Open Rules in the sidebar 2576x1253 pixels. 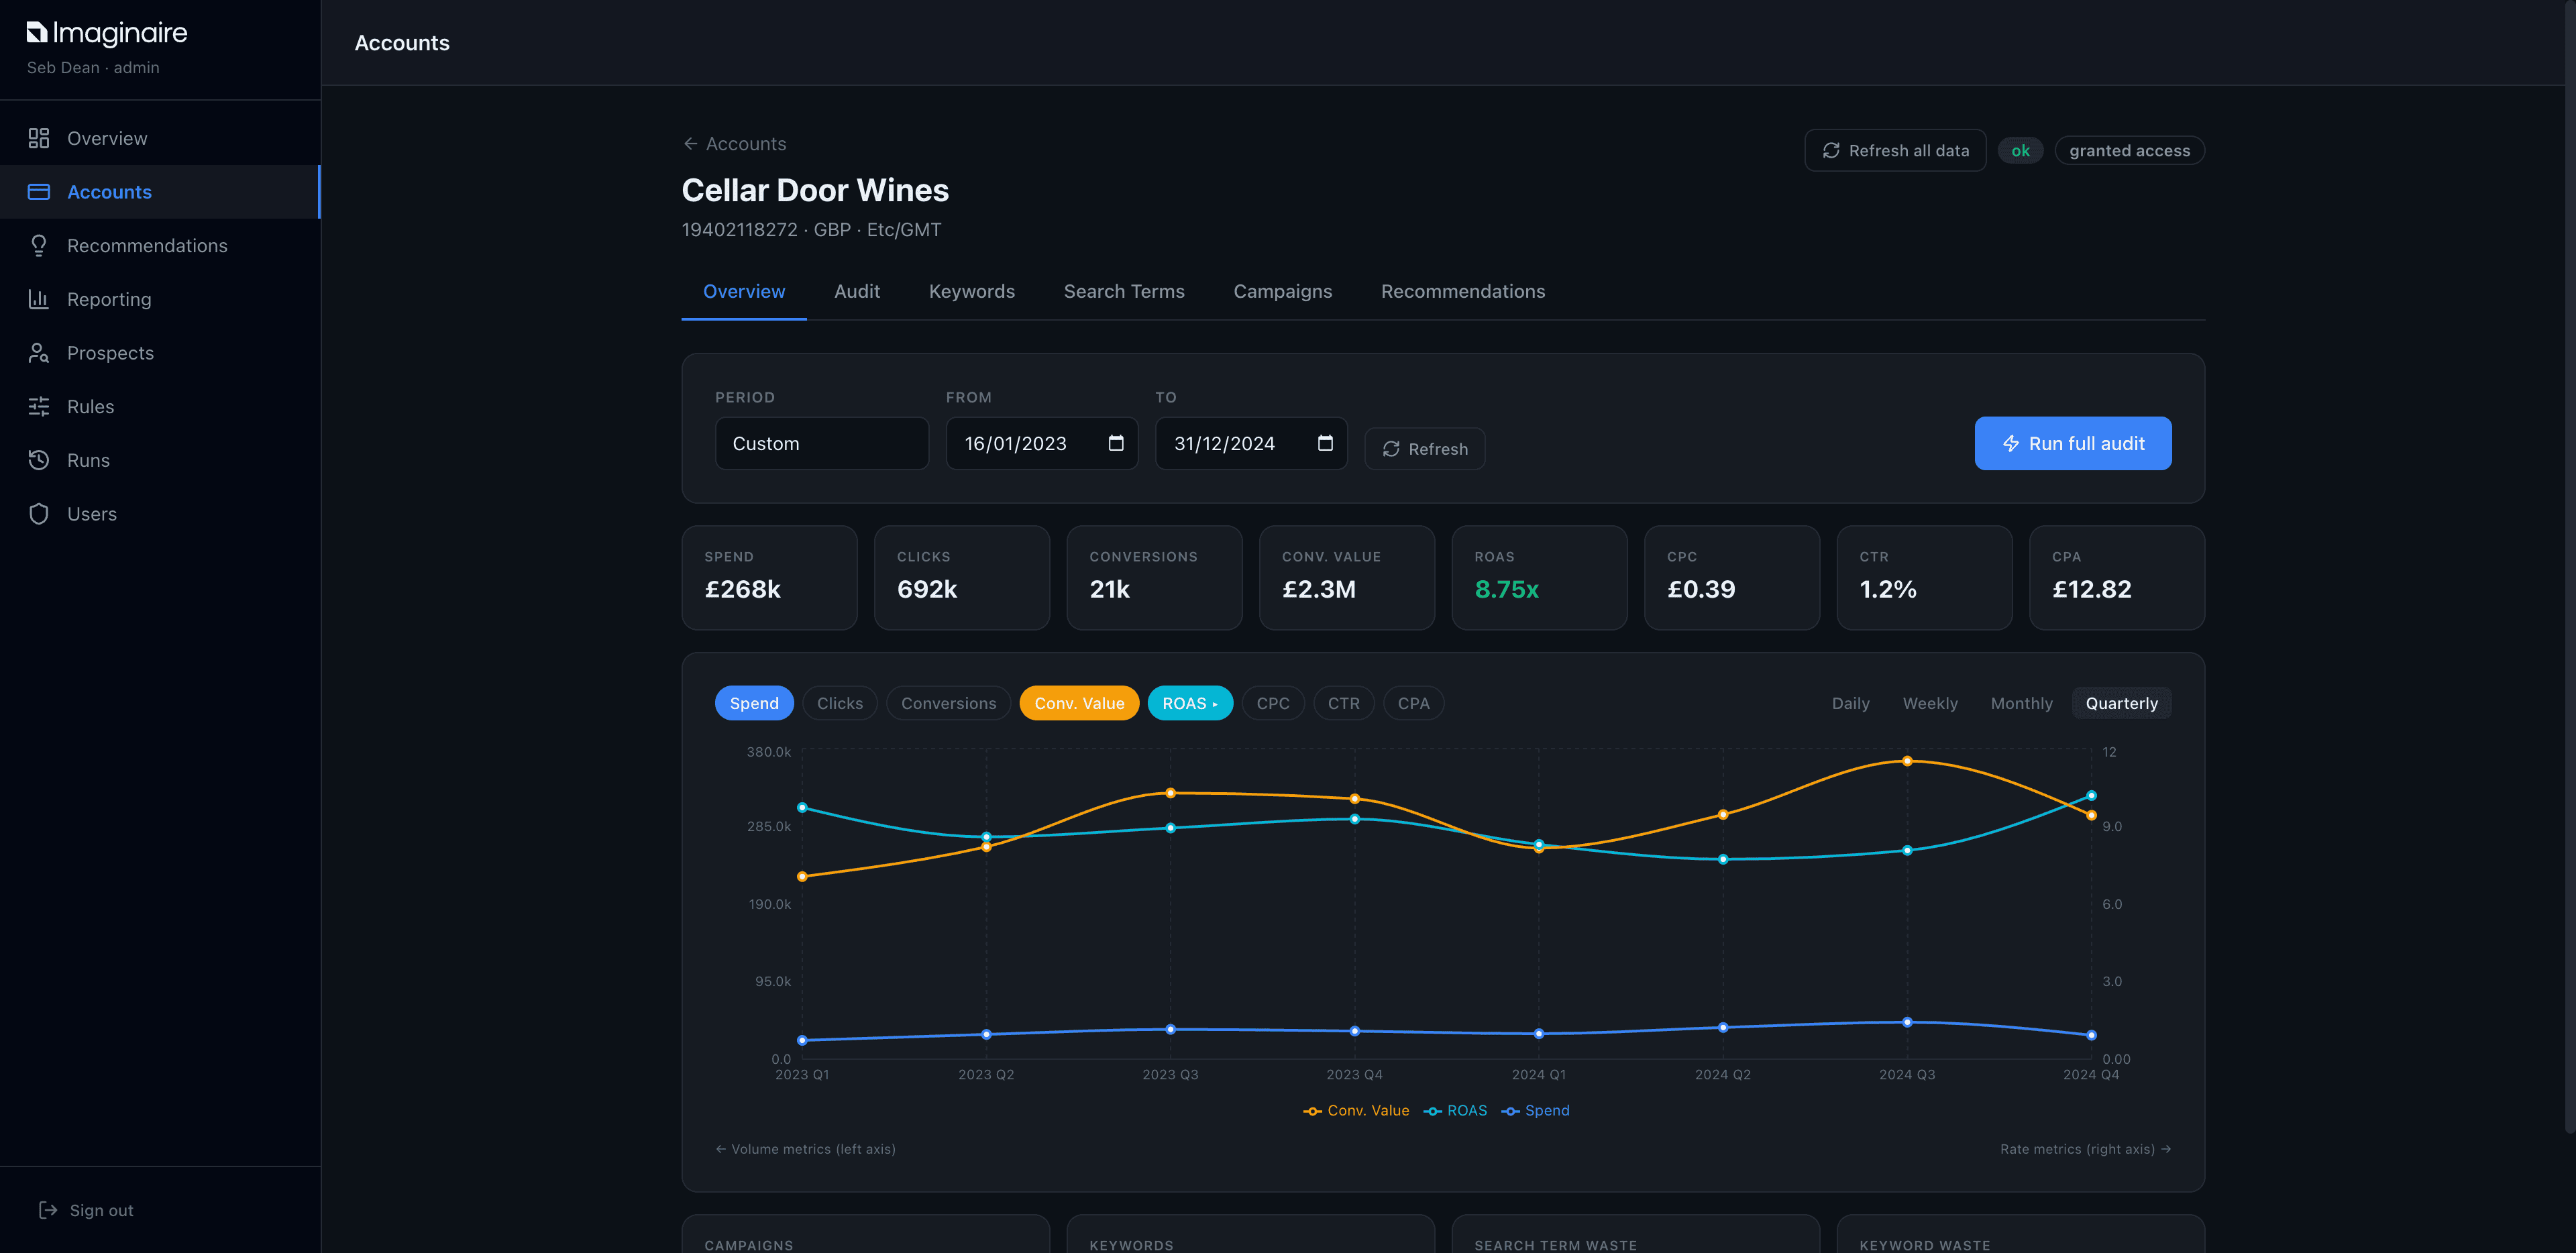pos(160,407)
